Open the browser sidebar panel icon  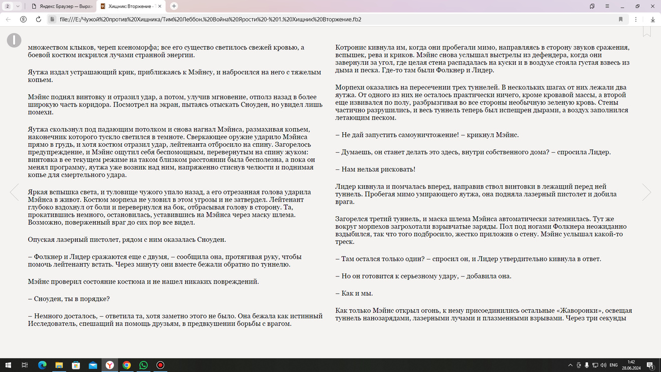[x=592, y=6]
